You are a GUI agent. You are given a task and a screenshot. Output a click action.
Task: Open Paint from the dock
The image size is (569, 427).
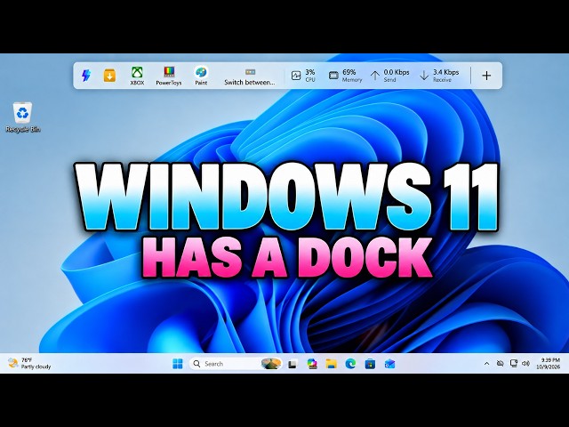pyautogui.click(x=201, y=76)
